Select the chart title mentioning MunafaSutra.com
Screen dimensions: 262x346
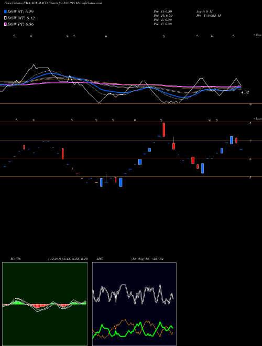53,3
